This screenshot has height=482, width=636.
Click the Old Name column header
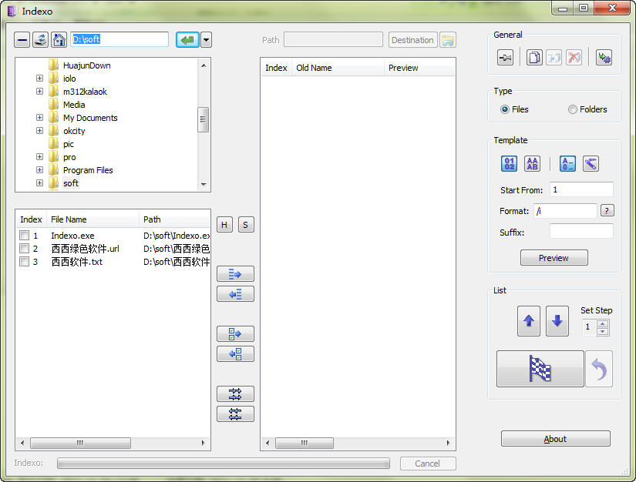coord(337,68)
